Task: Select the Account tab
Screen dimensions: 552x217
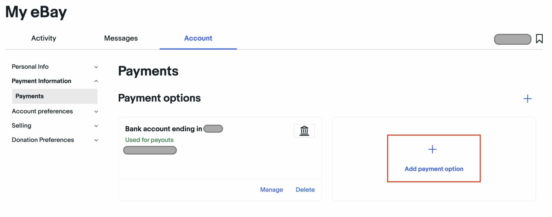Action: tap(198, 38)
